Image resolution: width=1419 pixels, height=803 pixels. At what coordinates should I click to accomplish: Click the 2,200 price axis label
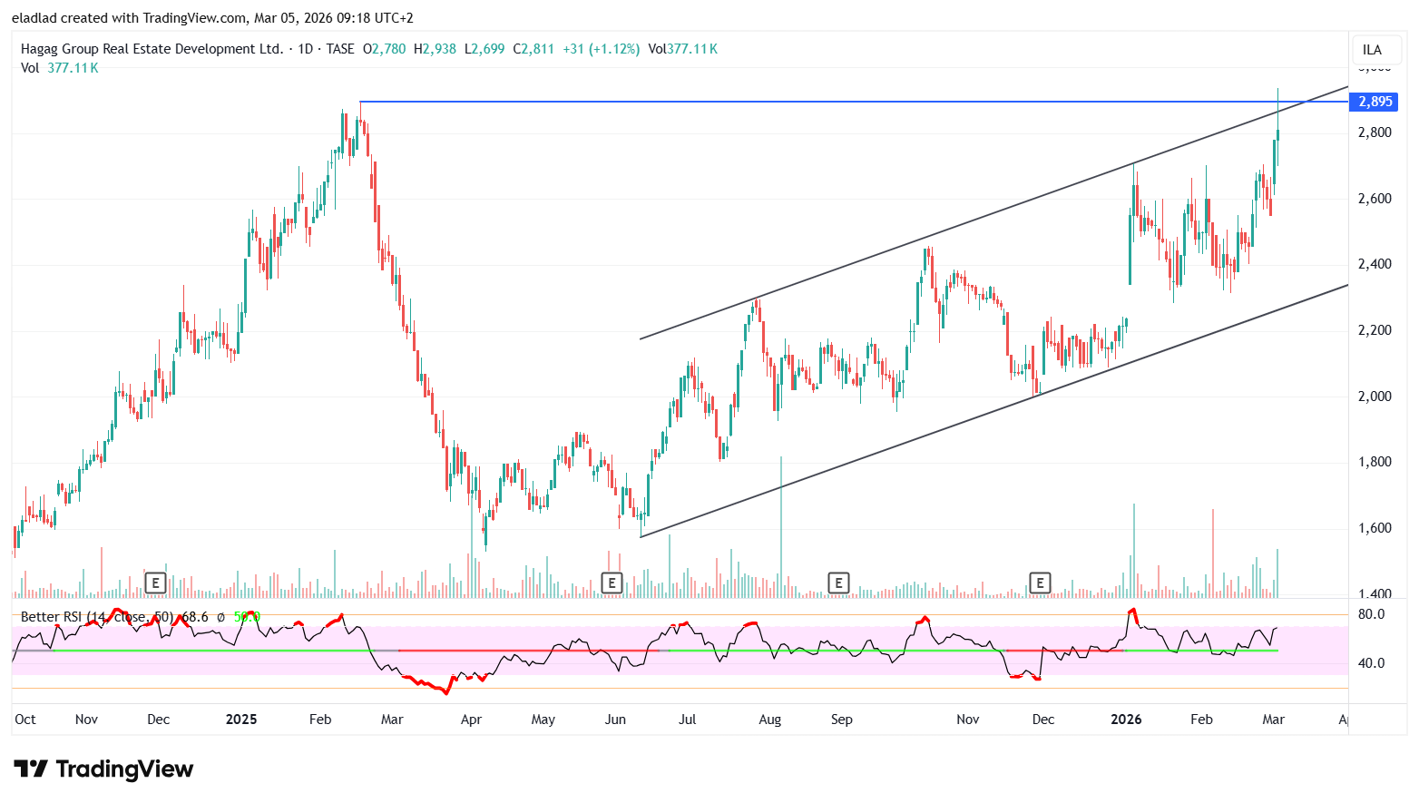point(1375,330)
